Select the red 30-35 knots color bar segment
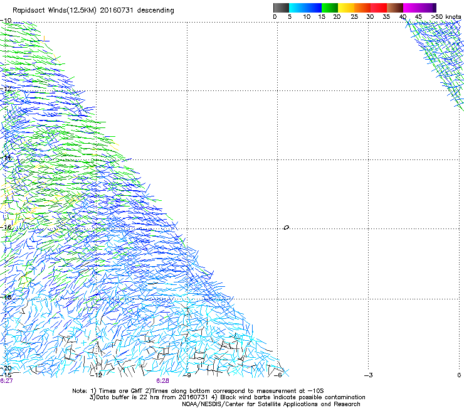The width and height of the screenshot is (464, 408). tap(379, 8)
